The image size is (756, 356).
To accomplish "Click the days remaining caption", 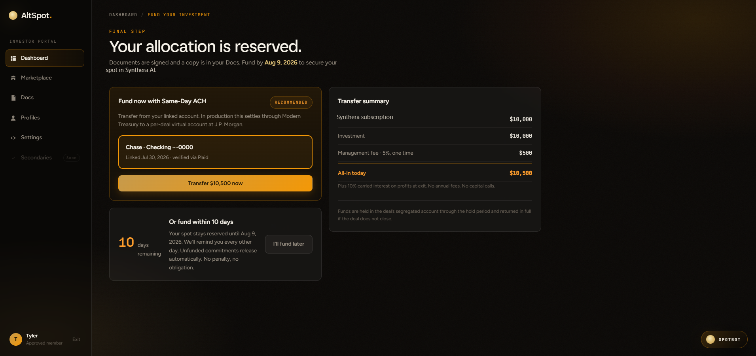I will [x=149, y=250].
